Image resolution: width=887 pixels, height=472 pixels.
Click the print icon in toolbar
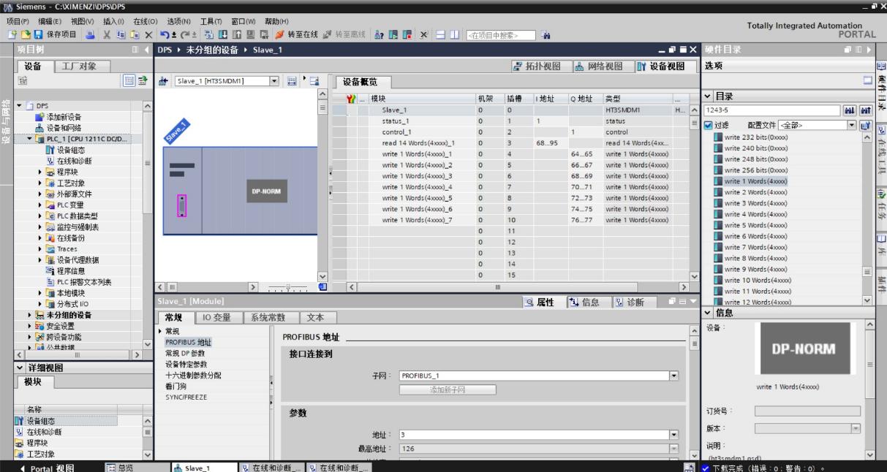click(91, 34)
